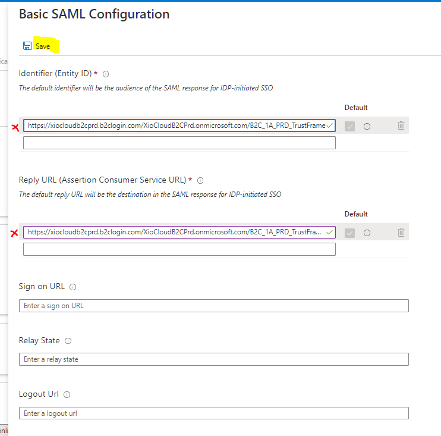441x436 pixels.
Task: Click the Logout Url label
Action: coord(39,394)
